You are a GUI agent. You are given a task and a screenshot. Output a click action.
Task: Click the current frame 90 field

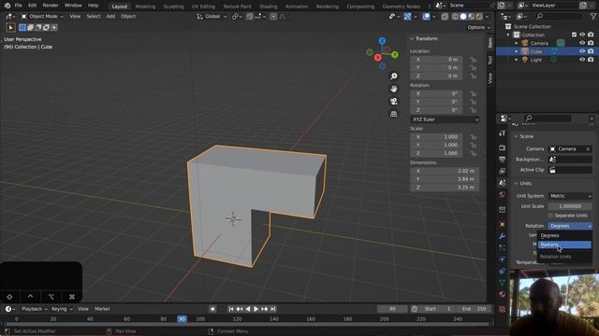pos(392,309)
